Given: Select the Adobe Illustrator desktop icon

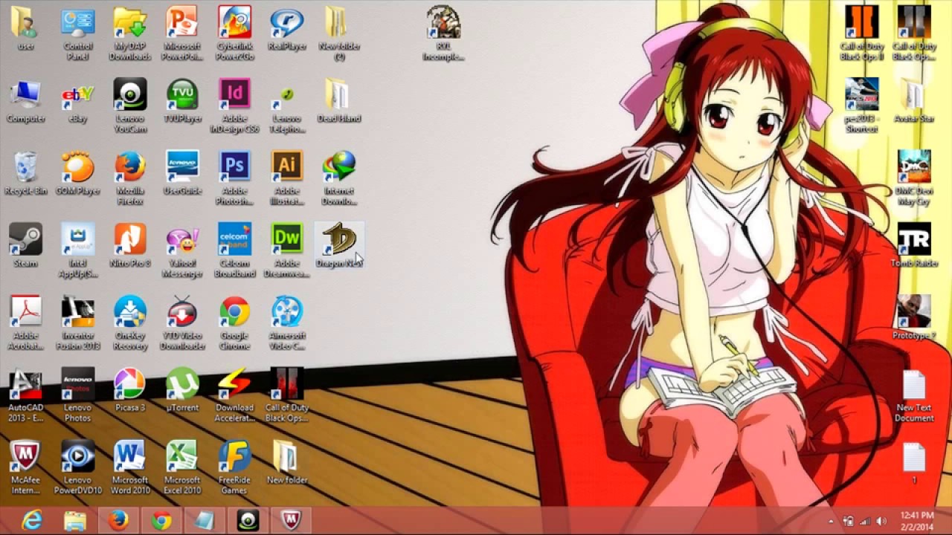Looking at the screenshot, I should coord(287,178).
